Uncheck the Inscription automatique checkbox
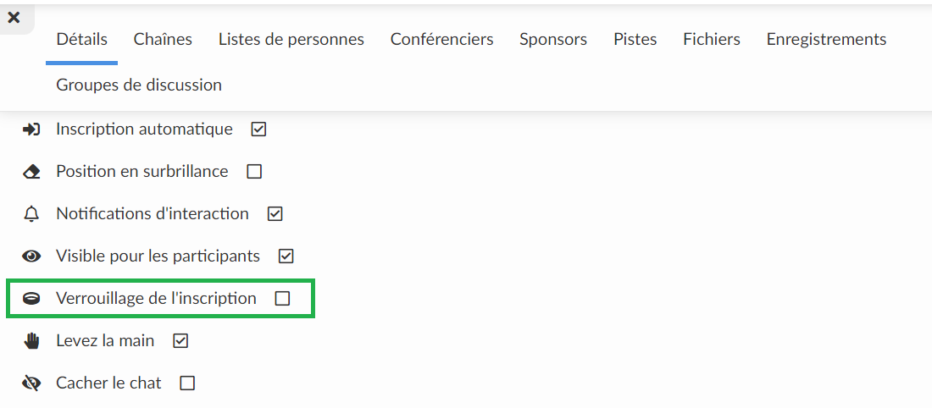The image size is (932, 408). (258, 130)
